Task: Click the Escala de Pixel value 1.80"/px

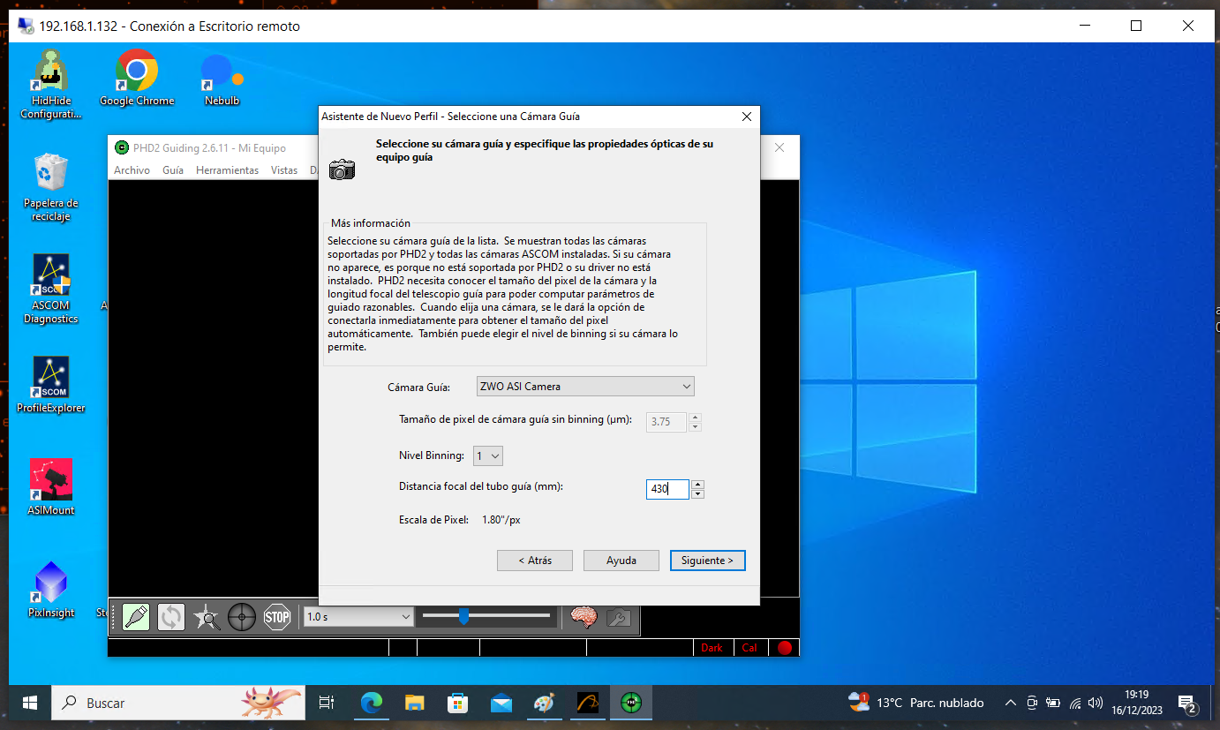Action: (x=501, y=520)
